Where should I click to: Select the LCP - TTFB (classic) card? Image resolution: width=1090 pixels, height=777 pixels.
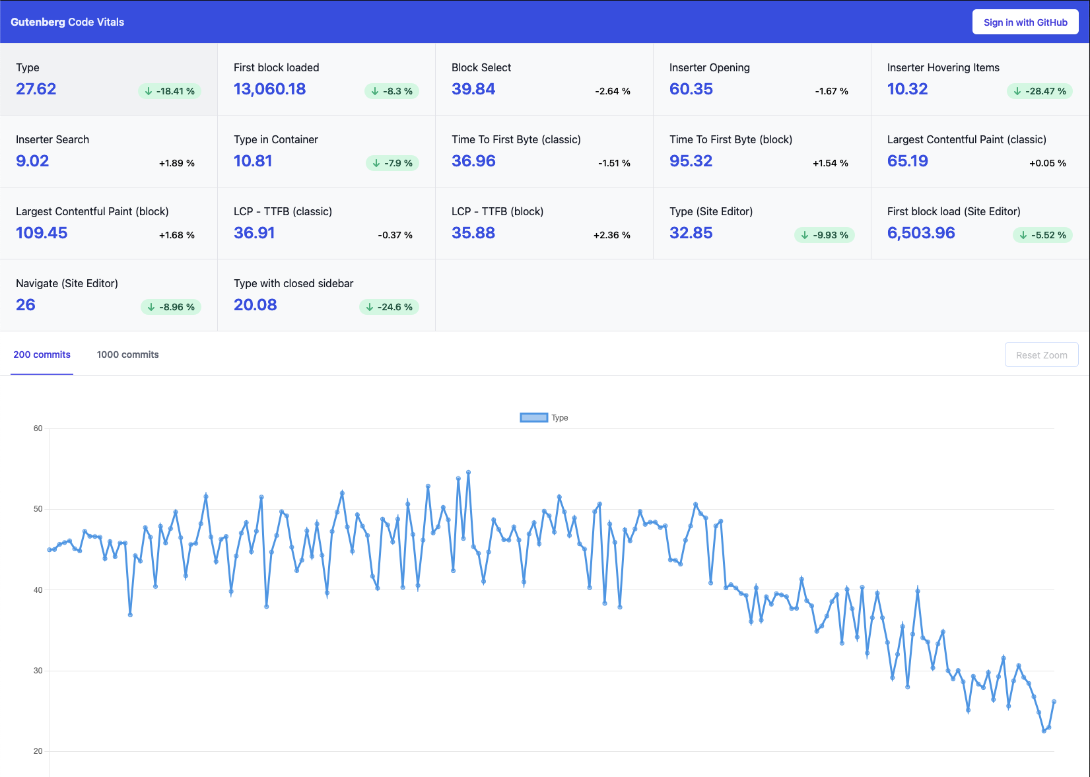pyautogui.click(x=326, y=223)
